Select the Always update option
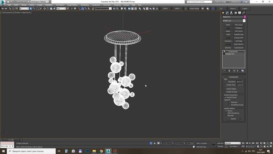Viewport: 273px width, 154px height. click(226, 111)
